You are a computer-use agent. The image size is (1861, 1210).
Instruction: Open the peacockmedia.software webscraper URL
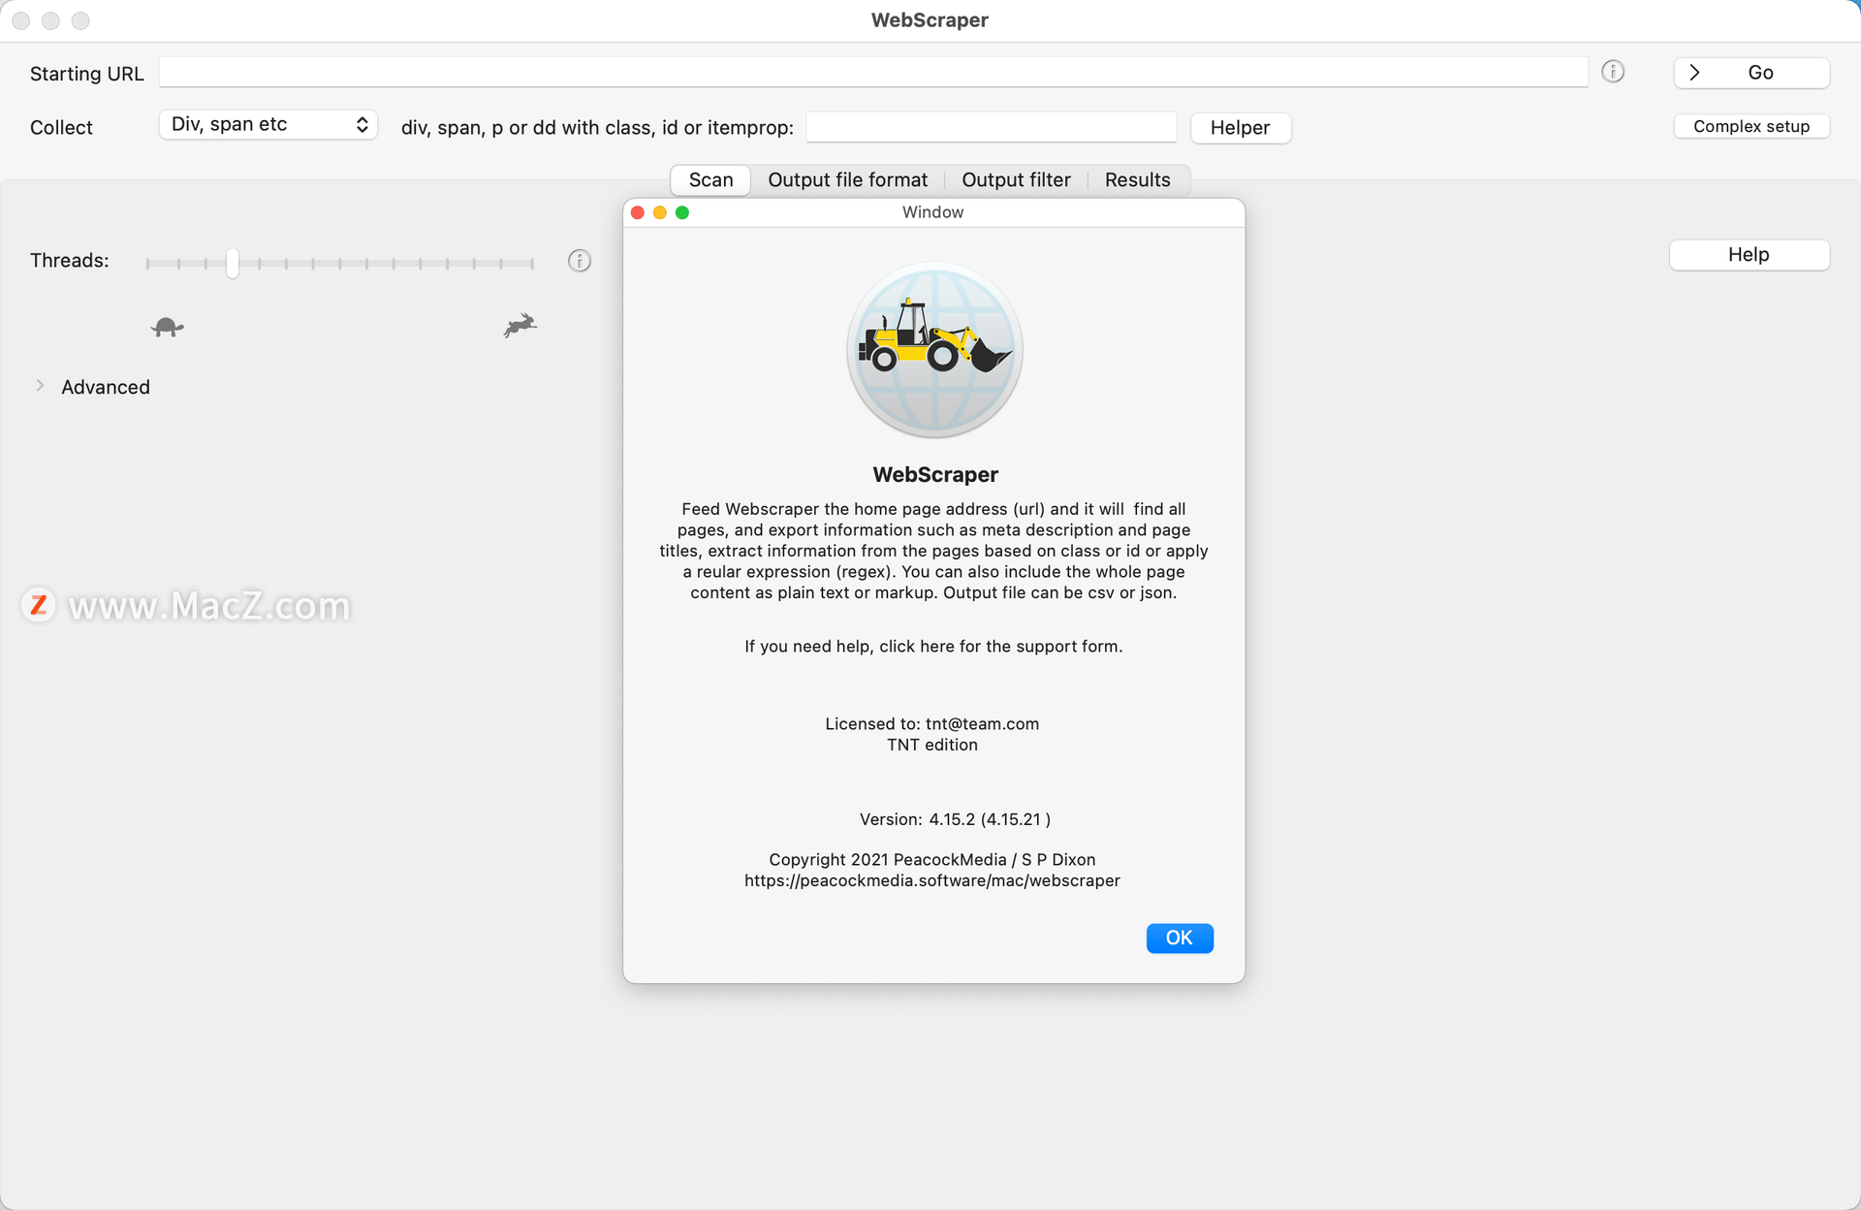(x=931, y=881)
